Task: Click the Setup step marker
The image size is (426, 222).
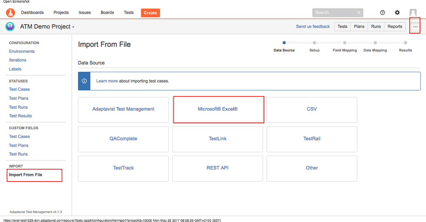Action: click(314, 43)
